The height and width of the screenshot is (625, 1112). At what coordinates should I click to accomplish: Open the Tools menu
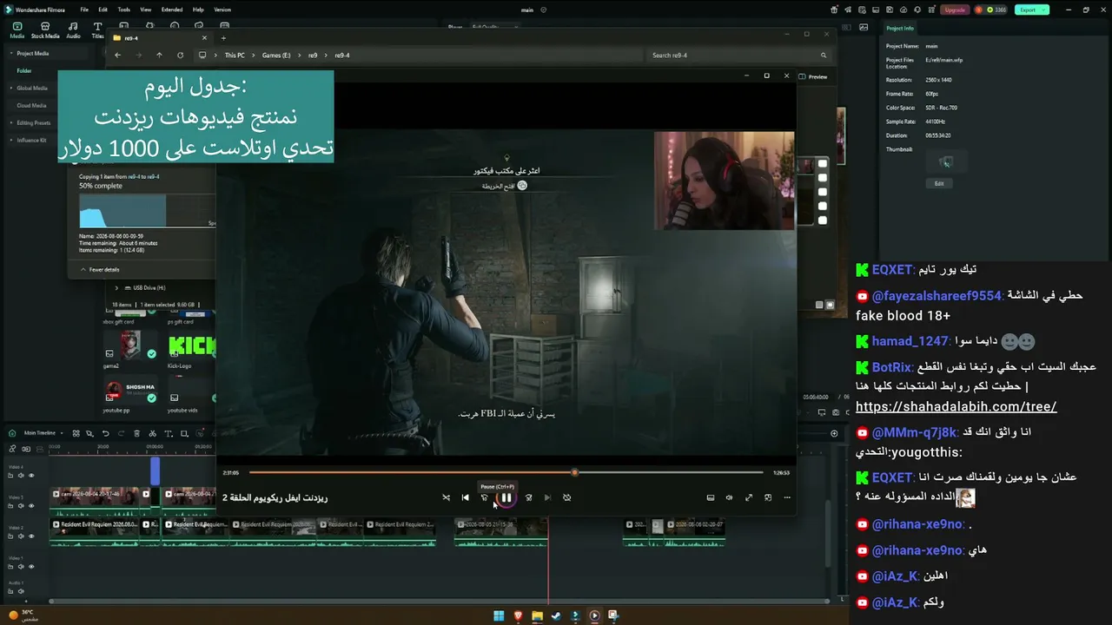click(124, 10)
